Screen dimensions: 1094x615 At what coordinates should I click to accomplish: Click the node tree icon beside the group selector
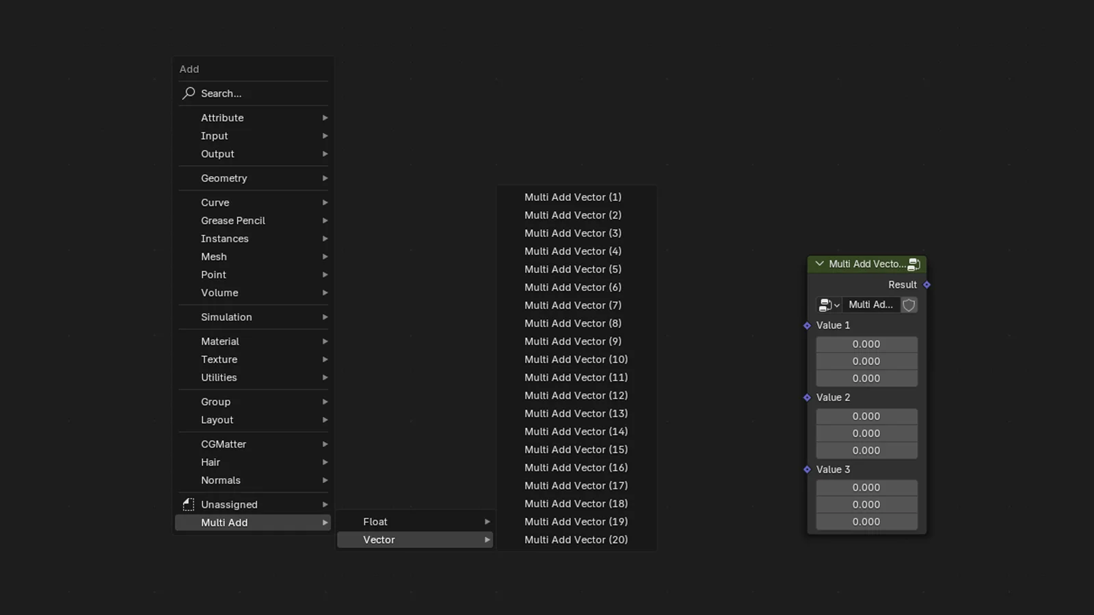pyautogui.click(x=825, y=305)
